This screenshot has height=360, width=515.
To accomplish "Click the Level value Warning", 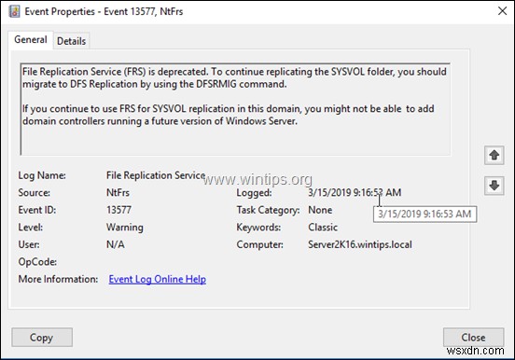I will (125, 228).
